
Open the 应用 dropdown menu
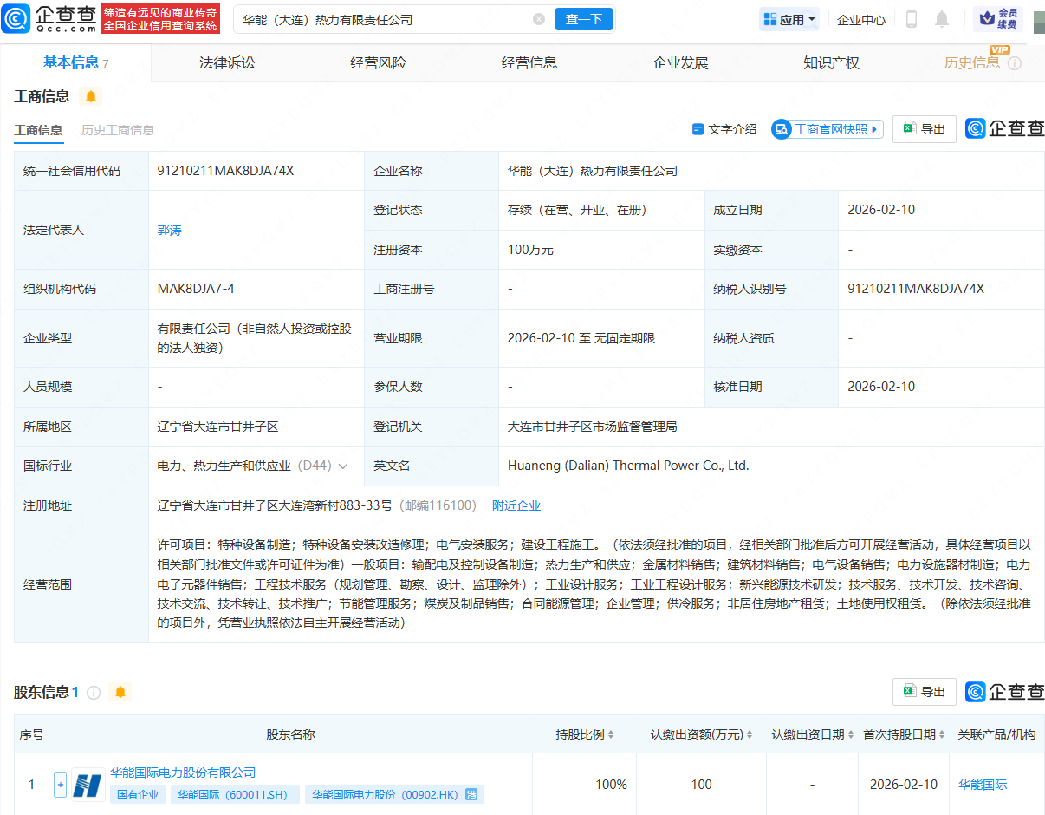789,19
